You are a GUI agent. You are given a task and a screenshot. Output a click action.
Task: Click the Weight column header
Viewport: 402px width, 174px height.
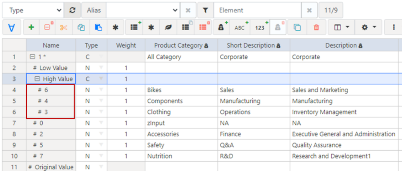click(x=126, y=45)
